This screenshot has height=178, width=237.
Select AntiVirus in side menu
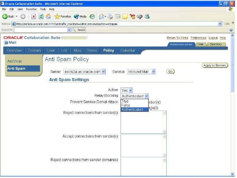(15, 61)
